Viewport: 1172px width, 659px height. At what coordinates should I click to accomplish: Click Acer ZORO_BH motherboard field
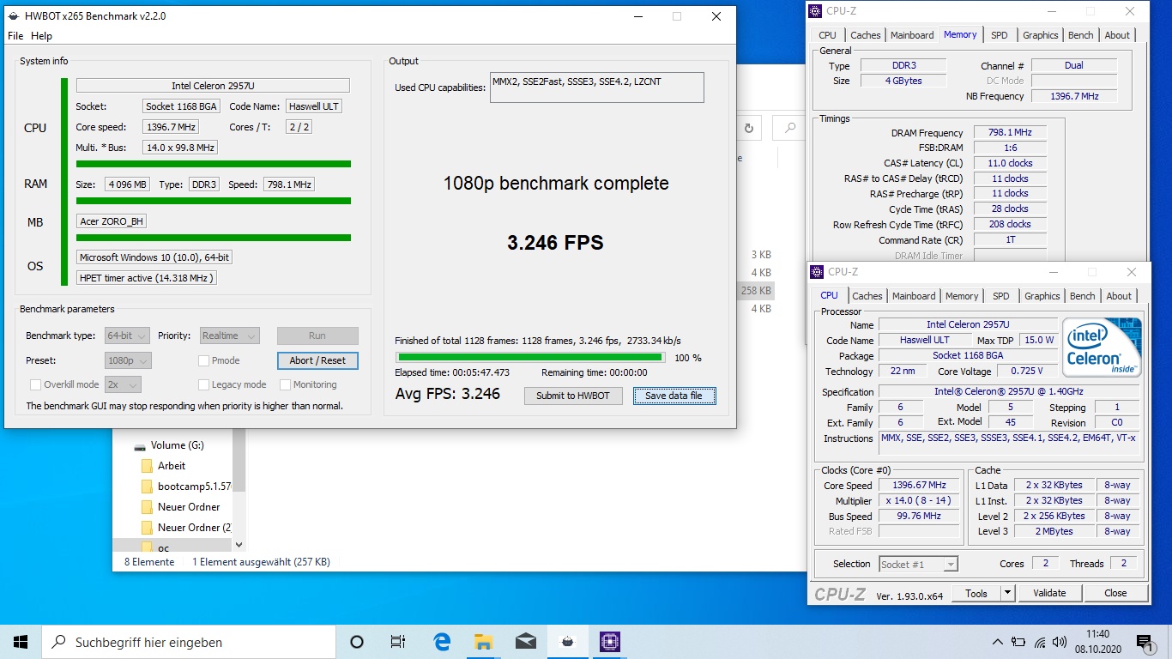112,221
